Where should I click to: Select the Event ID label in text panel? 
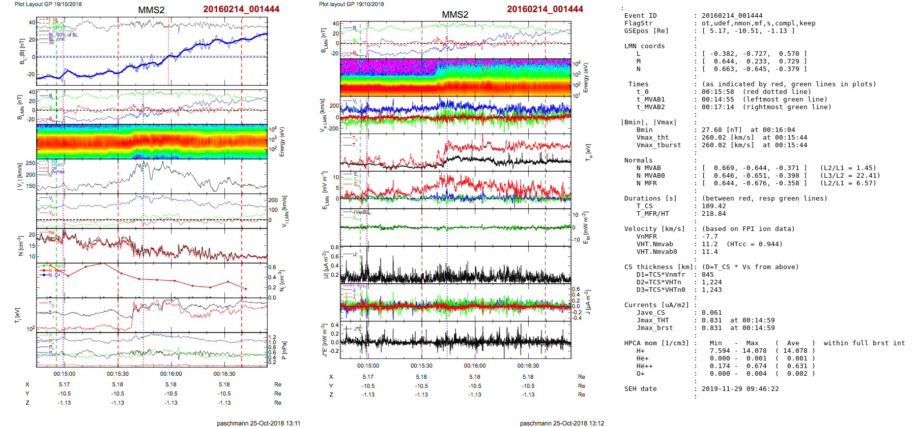[x=640, y=16]
